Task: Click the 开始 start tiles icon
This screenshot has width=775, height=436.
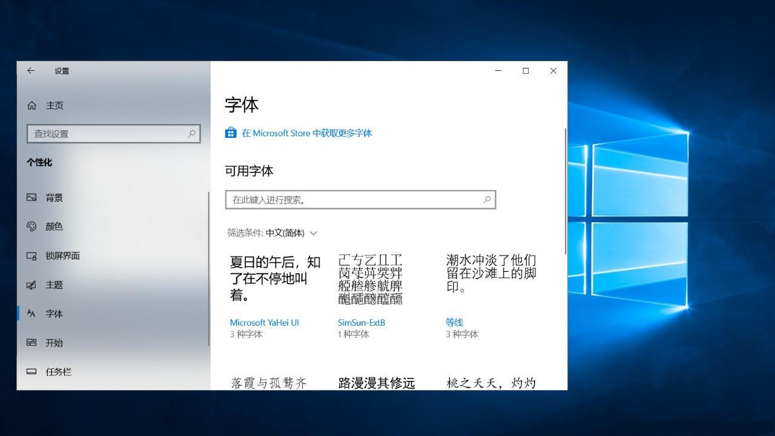Action: tap(32, 343)
